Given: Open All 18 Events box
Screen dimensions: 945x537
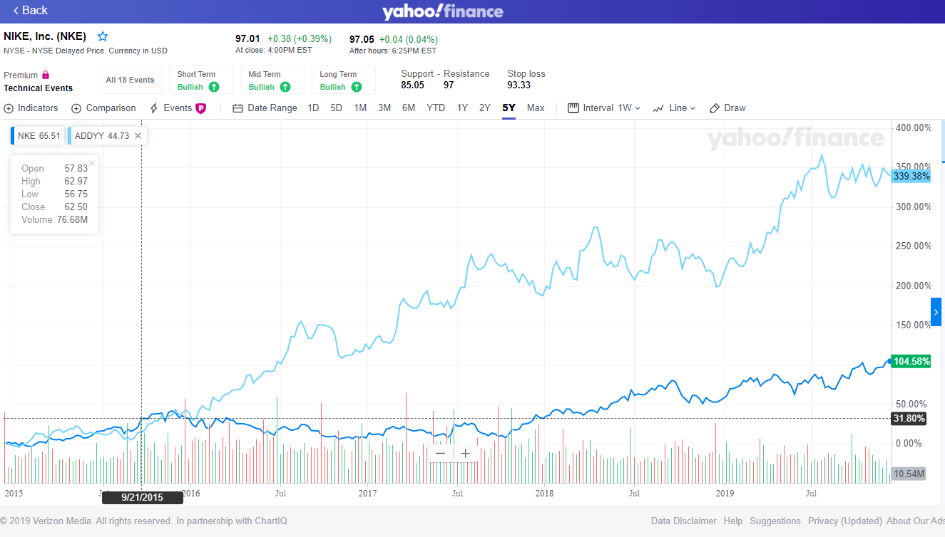Looking at the screenshot, I should [x=130, y=80].
